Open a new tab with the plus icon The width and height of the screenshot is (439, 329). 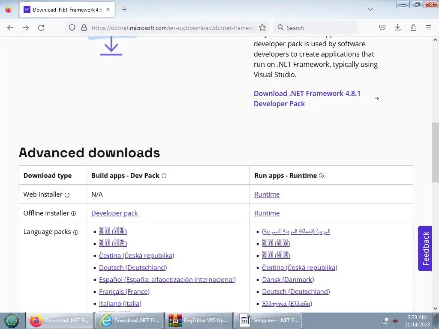(x=124, y=10)
